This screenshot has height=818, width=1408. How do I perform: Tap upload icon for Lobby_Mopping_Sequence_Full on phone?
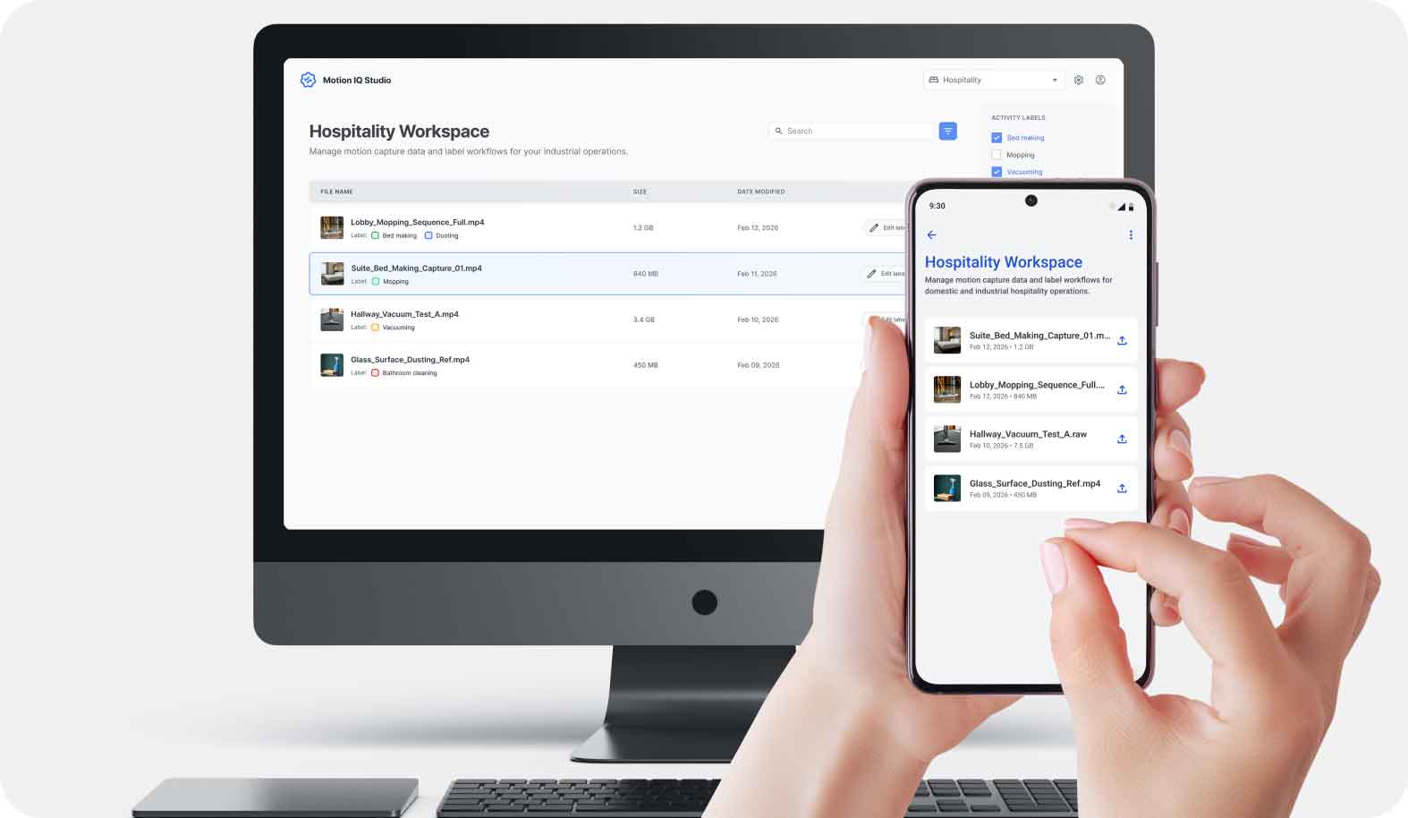pyautogui.click(x=1122, y=389)
